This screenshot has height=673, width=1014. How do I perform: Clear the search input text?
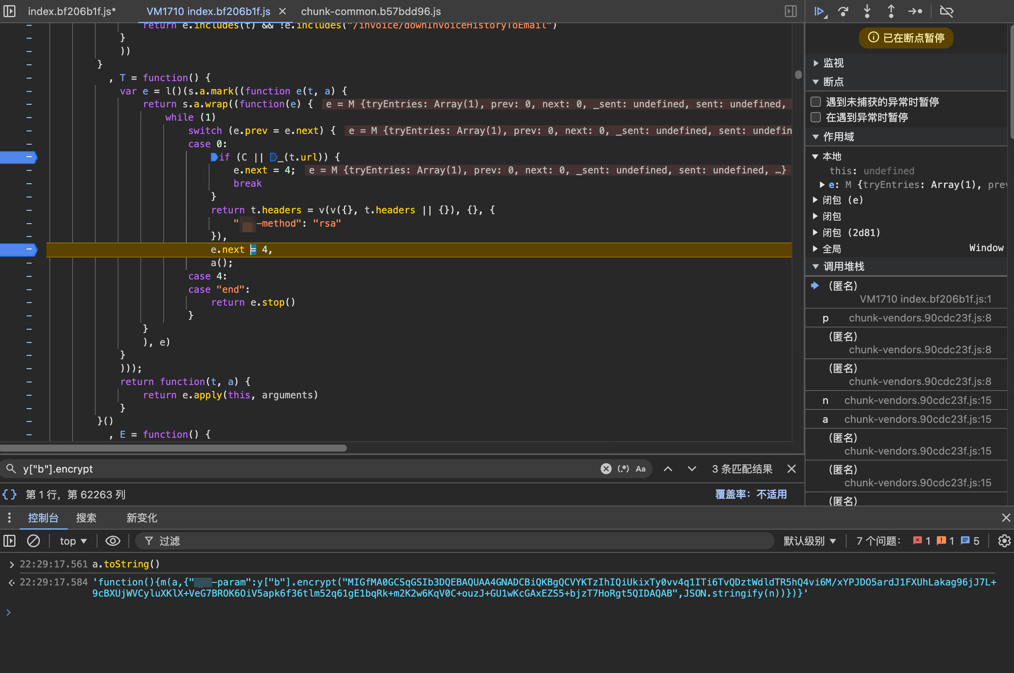click(606, 469)
